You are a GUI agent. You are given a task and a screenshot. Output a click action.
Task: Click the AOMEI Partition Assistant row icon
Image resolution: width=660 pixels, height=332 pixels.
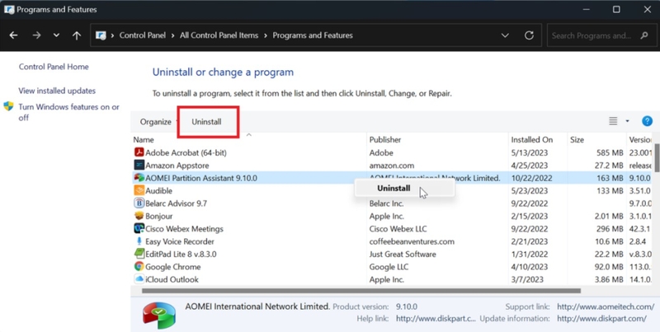pos(139,178)
